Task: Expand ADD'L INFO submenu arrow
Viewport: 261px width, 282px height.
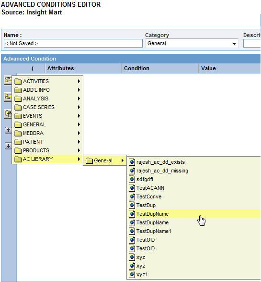Action: tap(79, 90)
